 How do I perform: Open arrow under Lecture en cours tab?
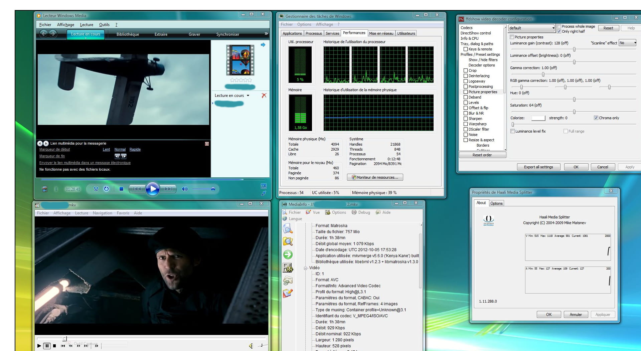(86, 38)
